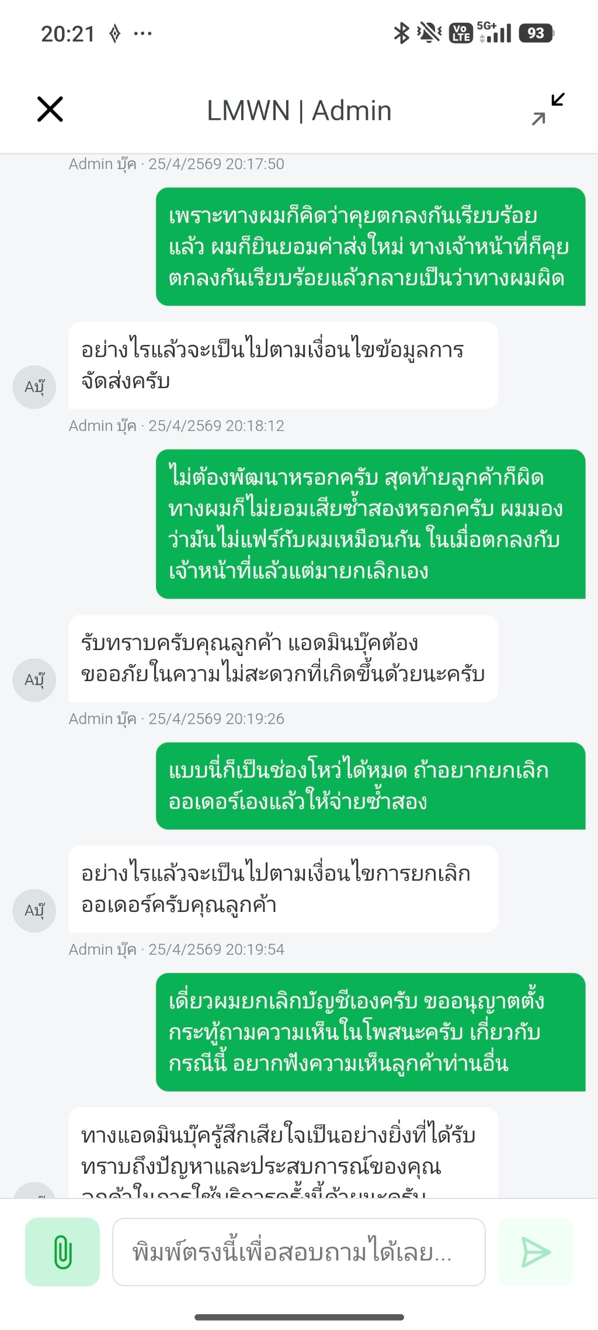The width and height of the screenshot is (598, 1330).
Task: Tap the VoLTE status icon
Action: pyautogui.click(x=461, y=33)
